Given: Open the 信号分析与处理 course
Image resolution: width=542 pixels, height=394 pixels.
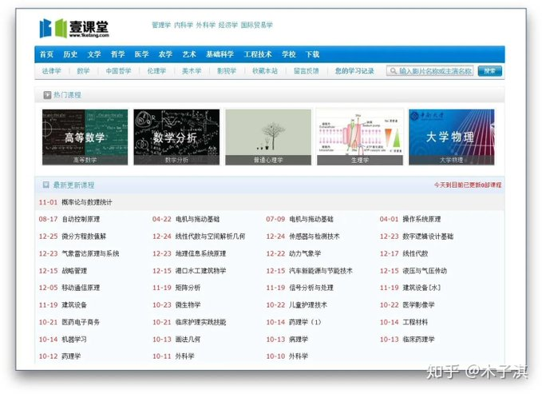Looking at the screenshot, I should click(x=311, y=288).
